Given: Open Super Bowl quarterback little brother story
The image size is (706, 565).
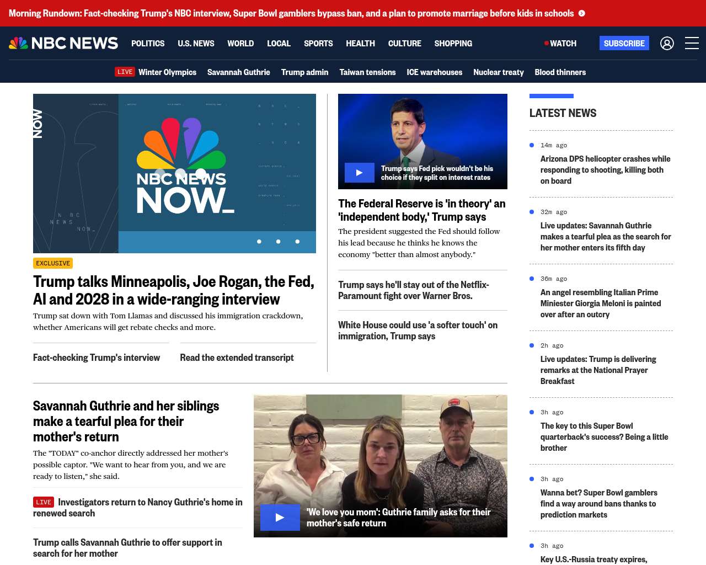Looking at the screenshot, I should [x=605, y=437].
